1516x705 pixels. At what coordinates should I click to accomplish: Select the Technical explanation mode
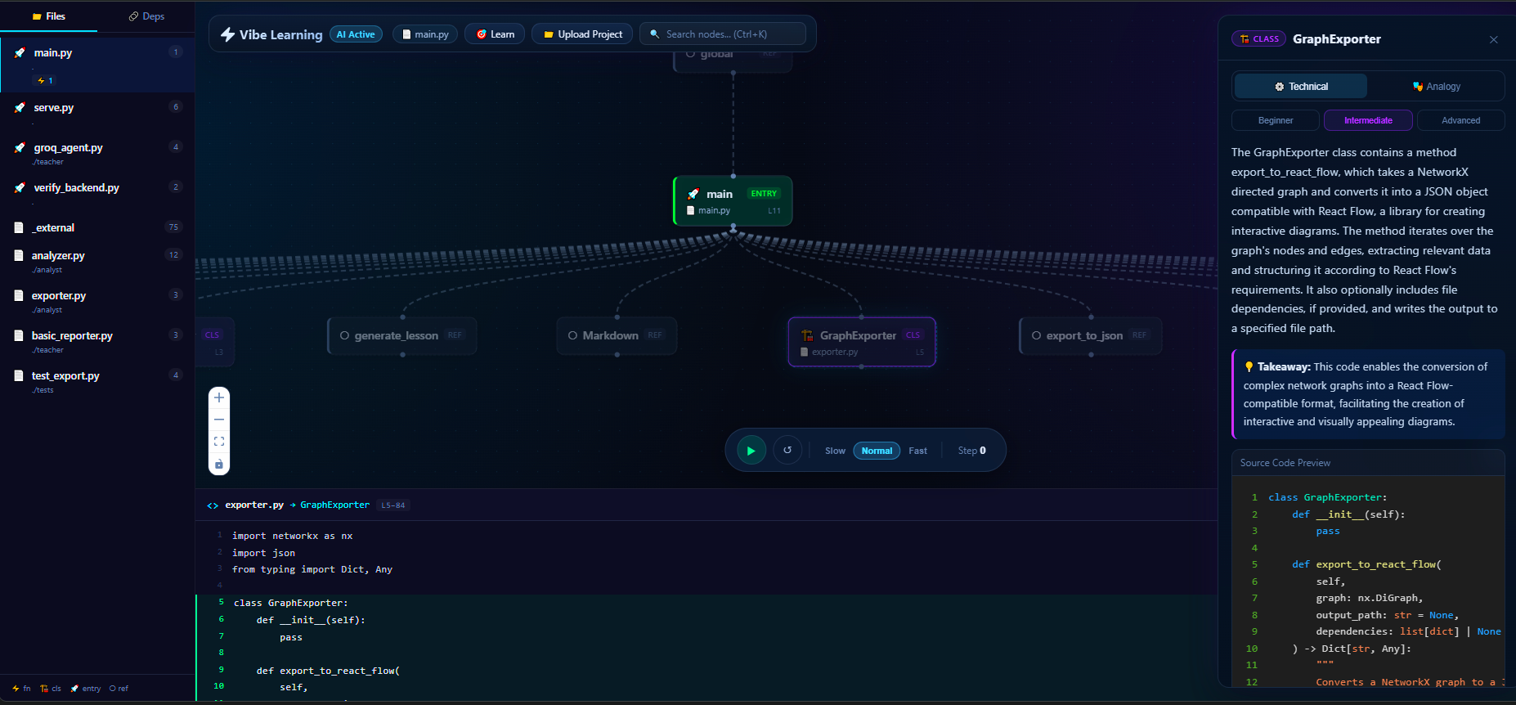pyautogui.click(x=1301, y=86)
